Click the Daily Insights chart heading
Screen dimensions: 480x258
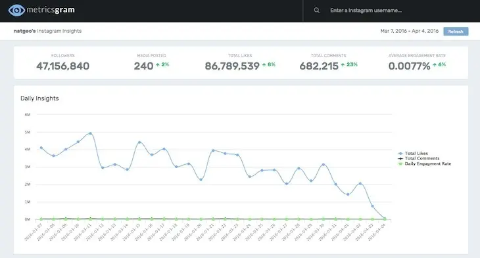[39, 98]
